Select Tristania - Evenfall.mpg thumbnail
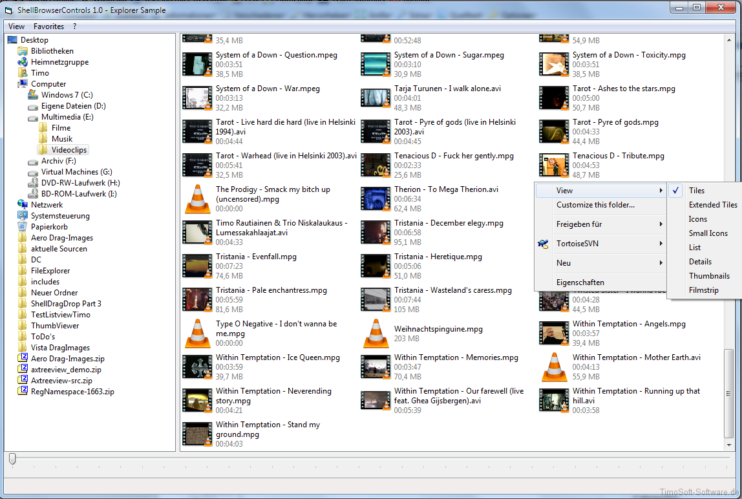742x499 pixels. [197, 266]
